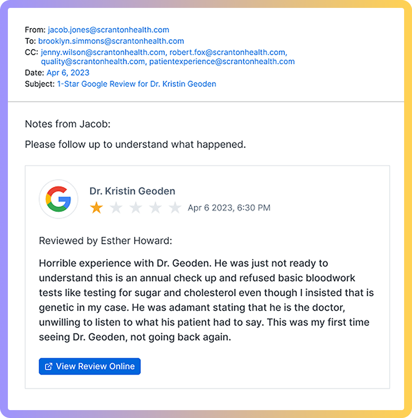Click the third gray rating star
412x418 pixels.
(x=136, y=208)
